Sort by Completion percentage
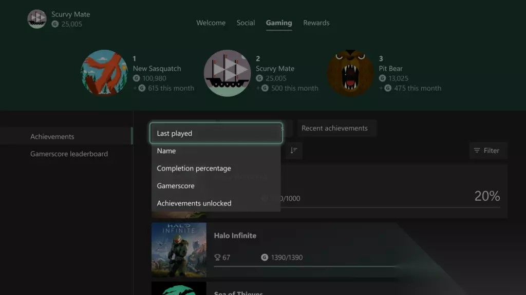This screenshot has width=526, height=295. pyautogui.click(x=216, y=168)
